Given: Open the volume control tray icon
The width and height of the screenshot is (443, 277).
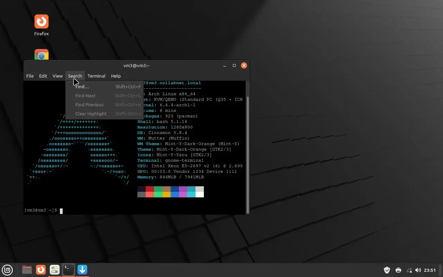Looking at the screenshot, I should [x=418, y=270].
